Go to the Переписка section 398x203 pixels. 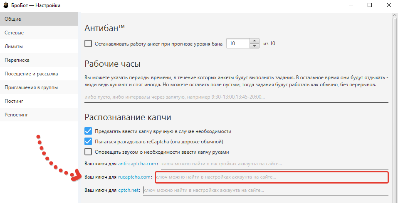39,60
